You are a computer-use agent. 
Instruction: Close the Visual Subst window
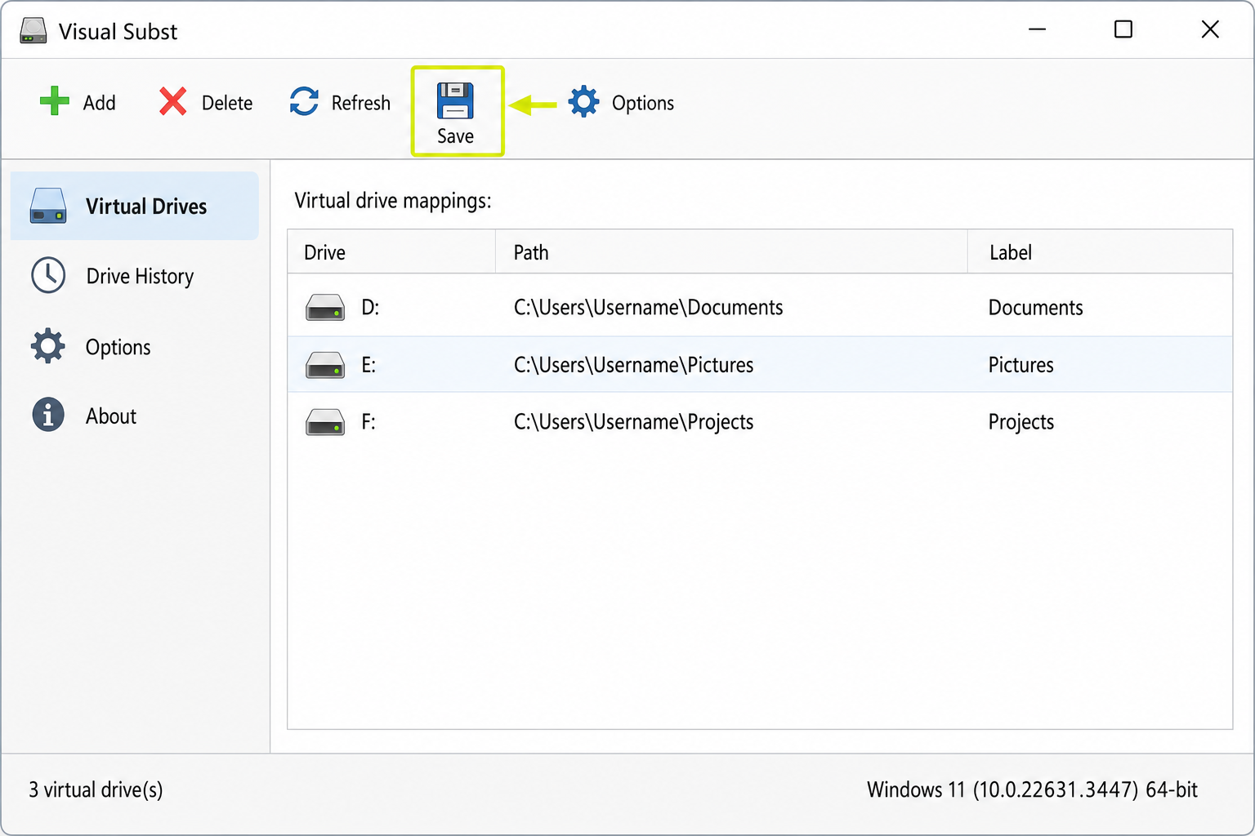(1210, 29)
